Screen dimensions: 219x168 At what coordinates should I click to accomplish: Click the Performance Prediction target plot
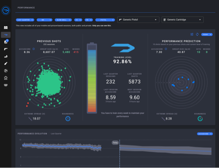pos(181,83)
